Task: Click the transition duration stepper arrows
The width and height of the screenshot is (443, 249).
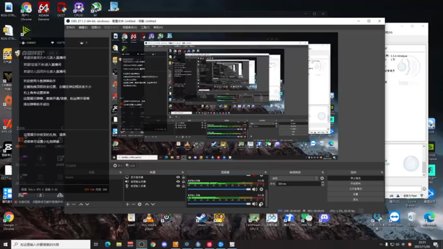Action: click(323, 184)
